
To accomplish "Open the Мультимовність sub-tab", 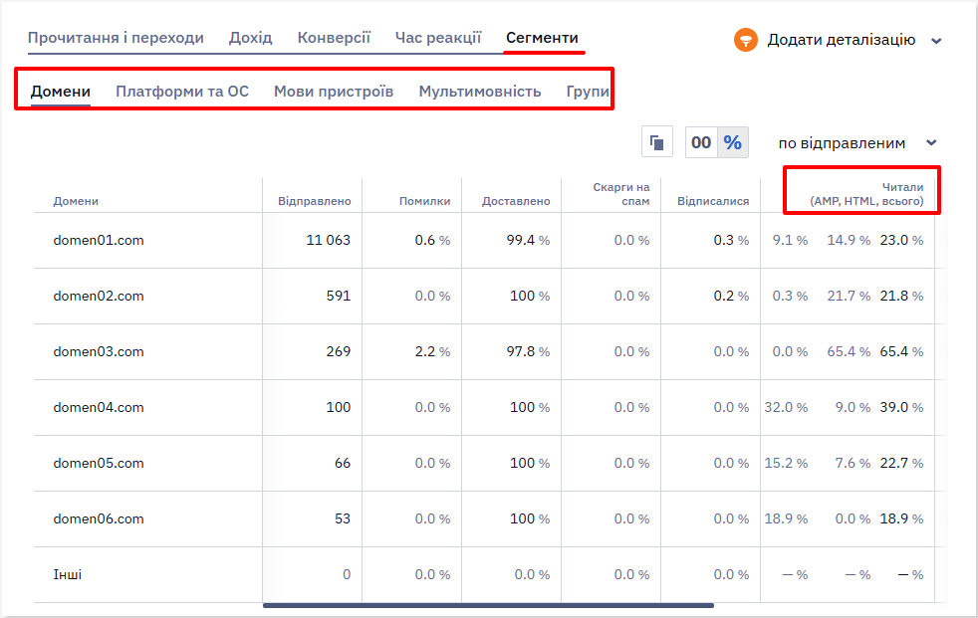I will click(x=480, y=92).
